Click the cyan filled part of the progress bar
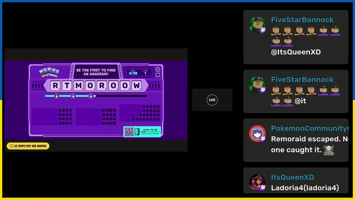 70,96
